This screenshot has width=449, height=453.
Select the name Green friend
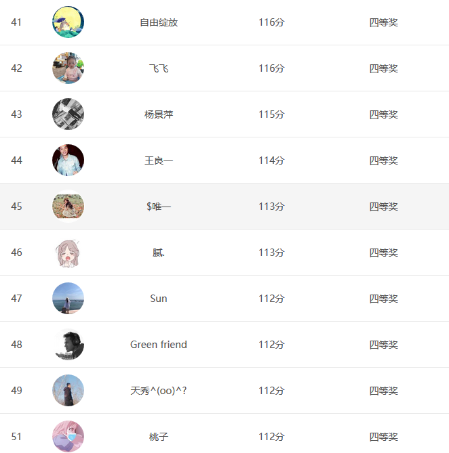tap(159, 345)
